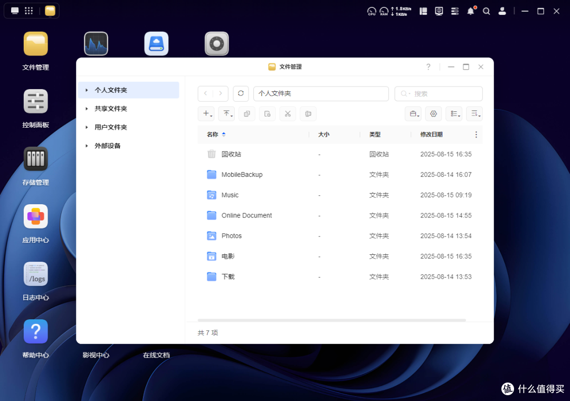Click the rename toolbar icon
The height and width of the screenshot is (401, 570).
pyautogui.click(x=308, y=114)
